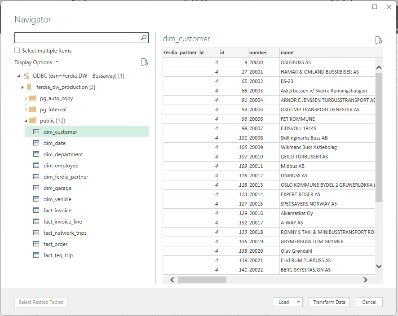Click refresh preview icon above table
Screen dimensions: 398x316
[378, 40]
